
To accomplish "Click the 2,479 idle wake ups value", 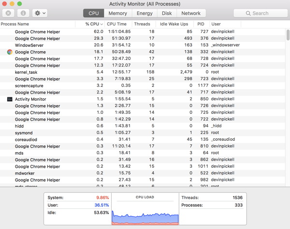I will tap(186, 72).
